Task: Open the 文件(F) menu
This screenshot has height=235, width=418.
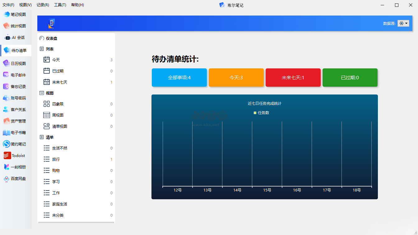Action: point(8,5)
